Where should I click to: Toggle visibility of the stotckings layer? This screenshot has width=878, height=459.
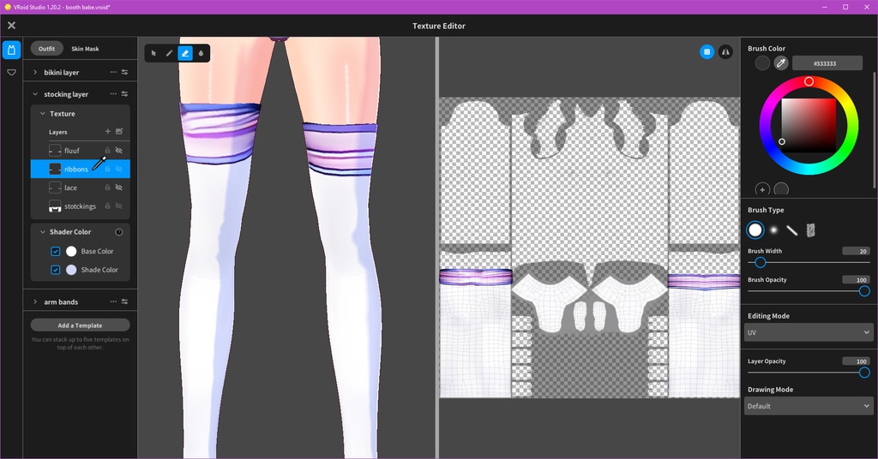[118, 206]
